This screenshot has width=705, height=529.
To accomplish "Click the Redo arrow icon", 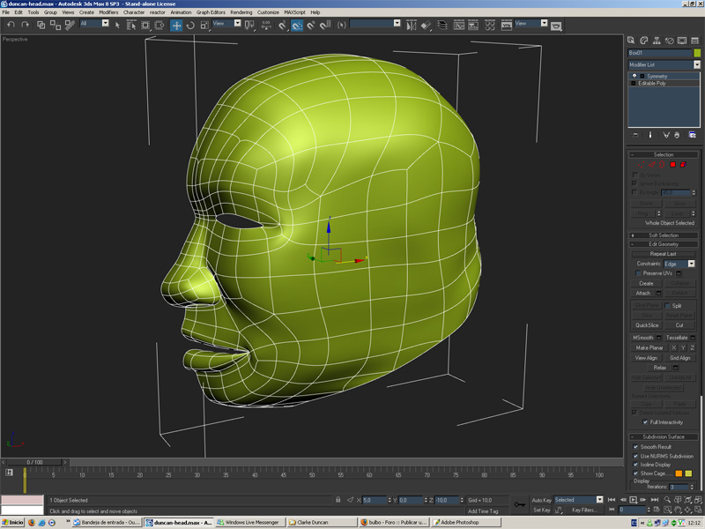I will [26, 25].
